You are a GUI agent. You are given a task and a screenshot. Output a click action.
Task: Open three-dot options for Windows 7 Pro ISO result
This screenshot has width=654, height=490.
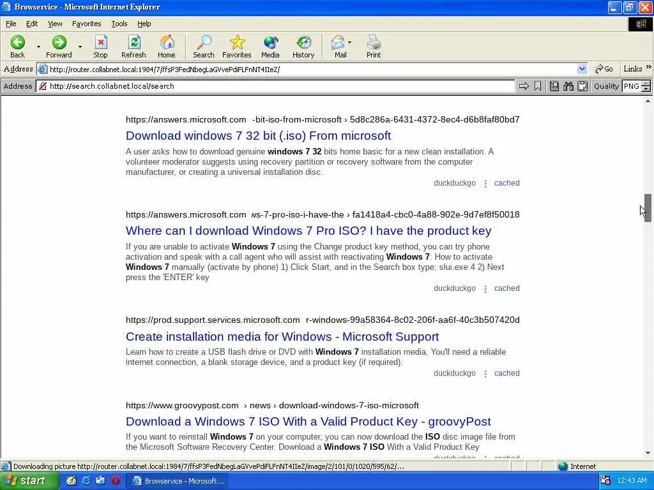485,289
